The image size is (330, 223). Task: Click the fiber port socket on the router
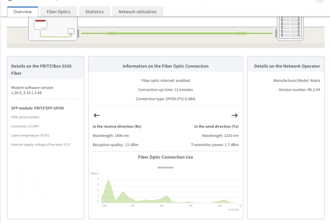pos(71,32)
